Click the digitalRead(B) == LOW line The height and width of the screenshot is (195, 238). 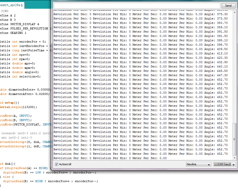click(x=50, y=172)
